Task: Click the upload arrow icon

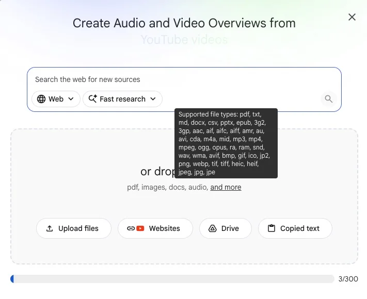Action: [50, 228]
